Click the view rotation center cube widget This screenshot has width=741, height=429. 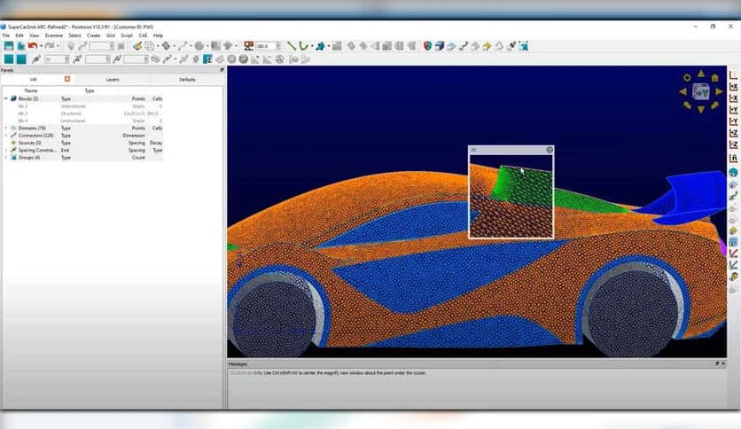[701, 91]
